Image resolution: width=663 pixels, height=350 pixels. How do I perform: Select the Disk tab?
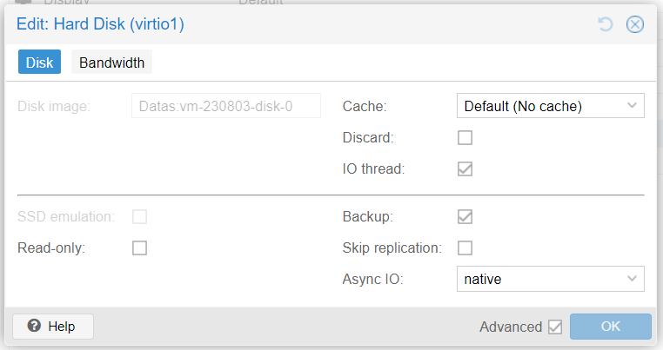[x=39, y=62]
